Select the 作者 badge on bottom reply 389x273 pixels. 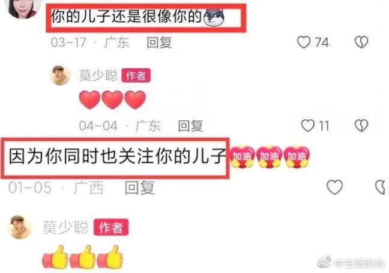[x=111, y=227]
